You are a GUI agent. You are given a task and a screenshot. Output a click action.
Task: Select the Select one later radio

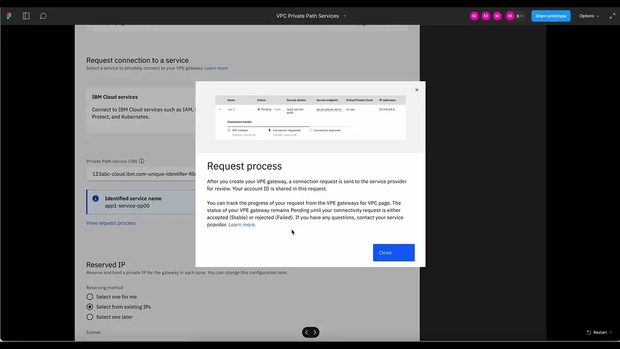pos(90,317)
